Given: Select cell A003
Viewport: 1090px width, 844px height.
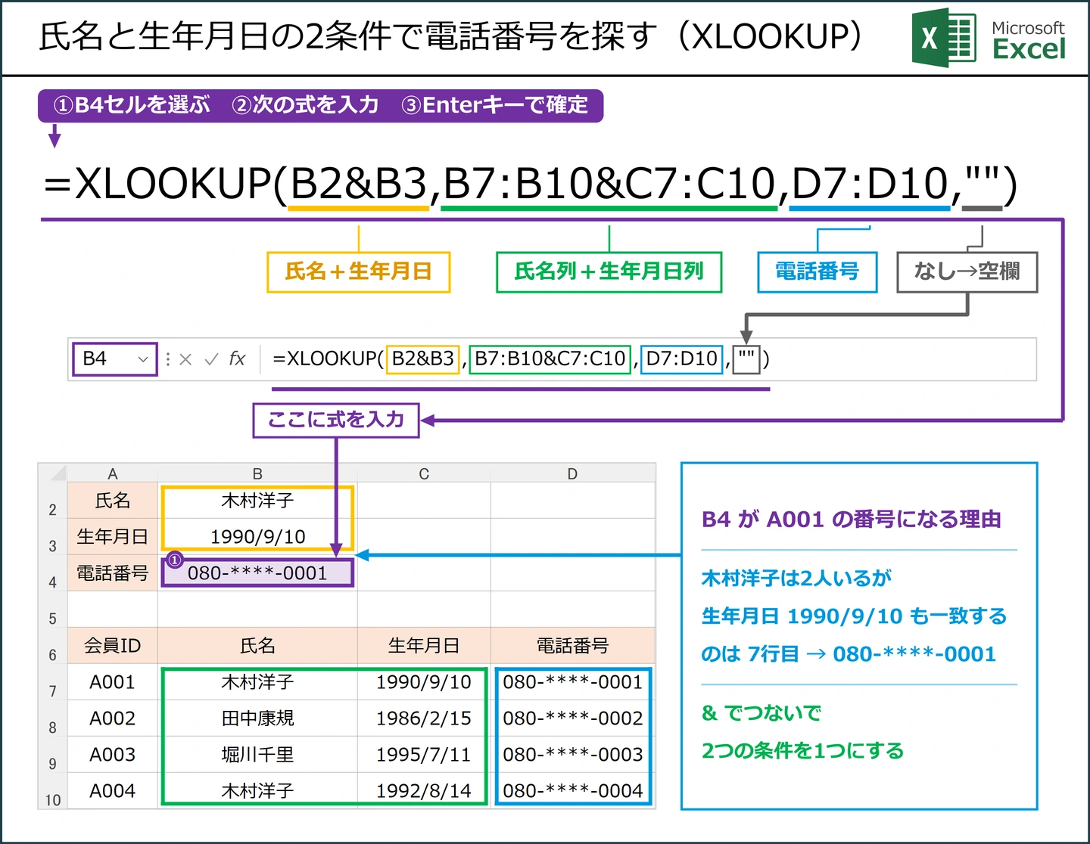Looking at the screenshot, I should (x=113, y=755).
